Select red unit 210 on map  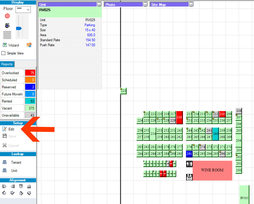click(x=222, y=114)
